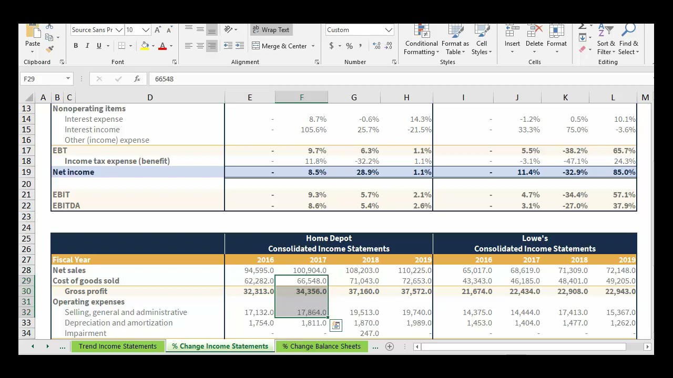The height and width of the screenshot is (378, 673).
Task: Open Font settings dialog launcher
Action: point(175,62)
